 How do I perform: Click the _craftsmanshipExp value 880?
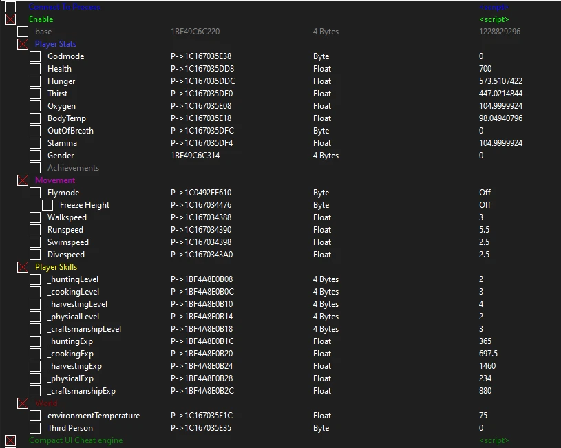pyautogui.click(x=485, y=391)
